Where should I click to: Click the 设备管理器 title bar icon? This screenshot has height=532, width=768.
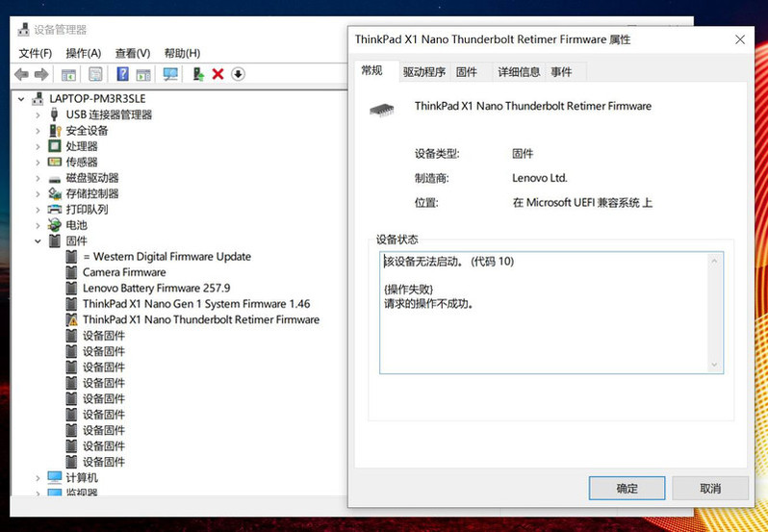click(23, 30)
